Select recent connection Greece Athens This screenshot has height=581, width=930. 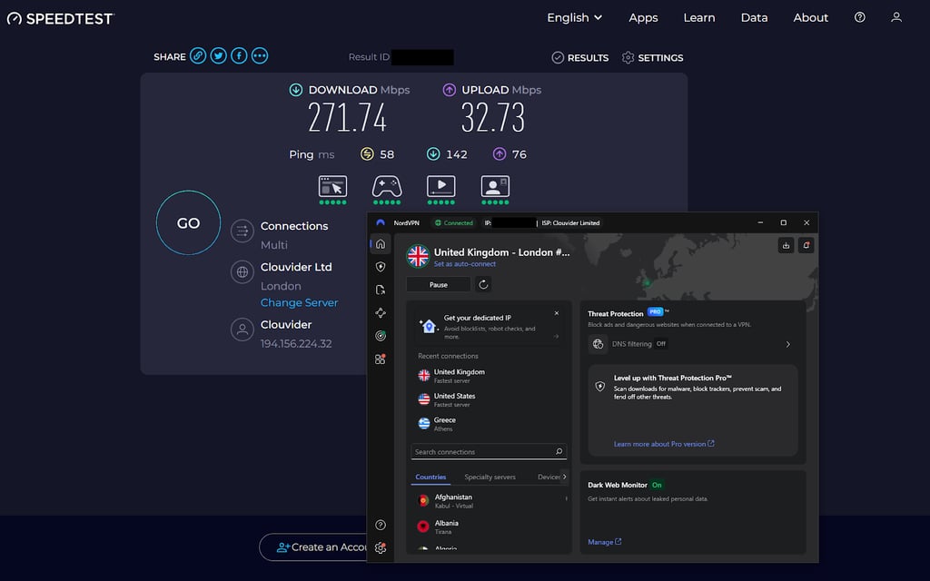(489, 424)
